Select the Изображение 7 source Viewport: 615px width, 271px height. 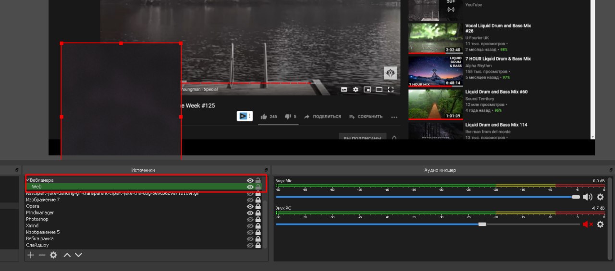[144, 200]
